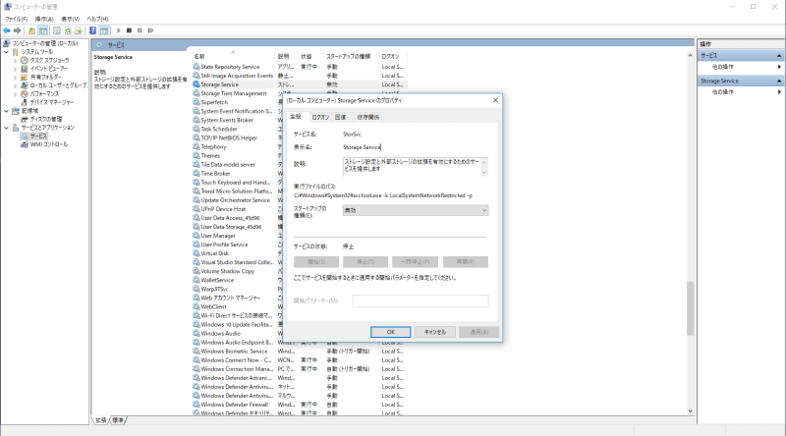Sort by スタートアップの種類 column header
Screen dimensions: 786x436
coord(350,56)
